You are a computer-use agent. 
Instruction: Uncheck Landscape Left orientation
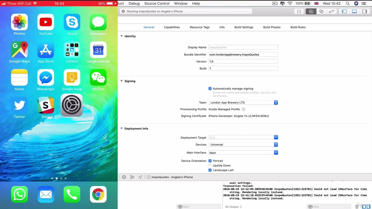click(x=210, y=170)
